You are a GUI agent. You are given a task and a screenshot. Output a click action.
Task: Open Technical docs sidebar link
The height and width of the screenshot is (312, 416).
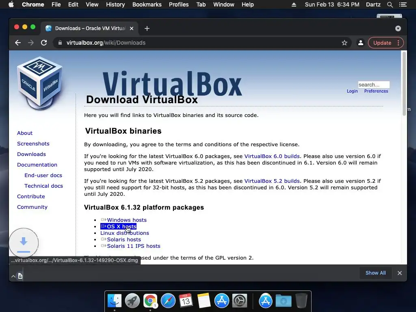click(x=43, y=186)
